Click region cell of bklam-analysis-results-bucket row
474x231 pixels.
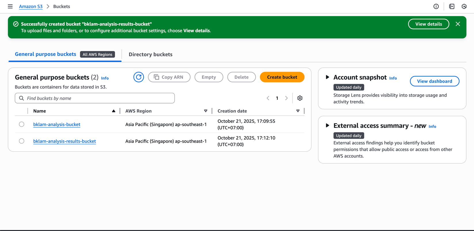coord(166,141)
